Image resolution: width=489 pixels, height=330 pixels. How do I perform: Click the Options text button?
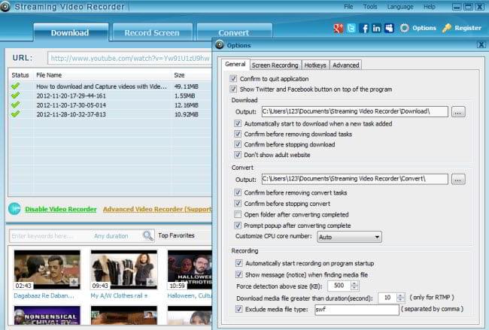[424, 28]
